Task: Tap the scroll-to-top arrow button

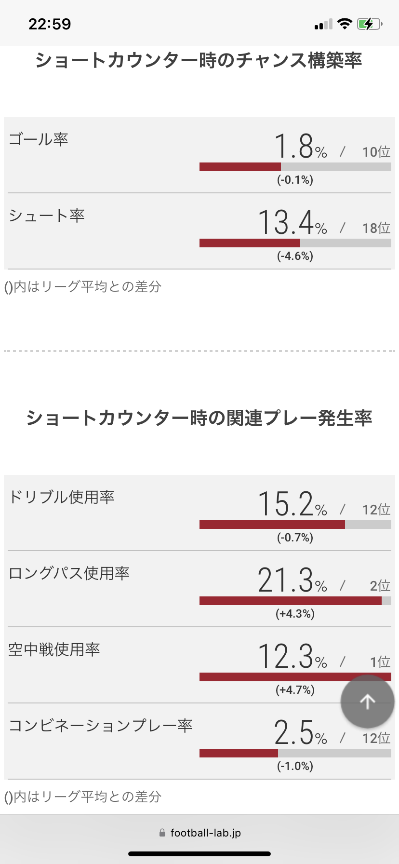Action: 368,702
